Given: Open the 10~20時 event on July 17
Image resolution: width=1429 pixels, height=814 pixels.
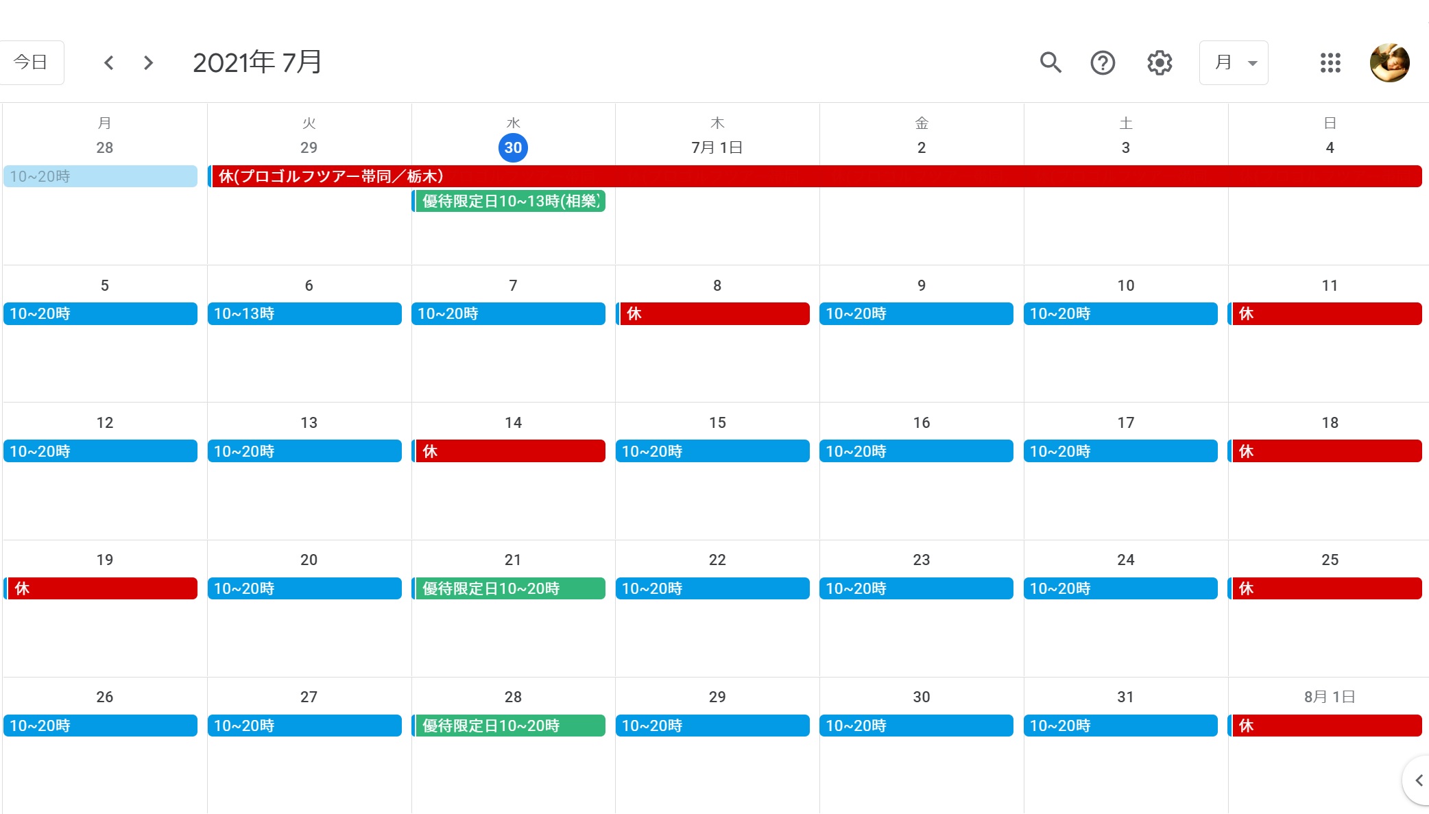Looking at the screenshot, I should 1120,451.
